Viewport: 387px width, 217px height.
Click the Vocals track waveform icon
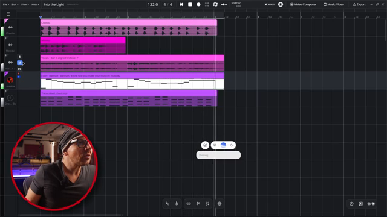(x=10, y=63)
